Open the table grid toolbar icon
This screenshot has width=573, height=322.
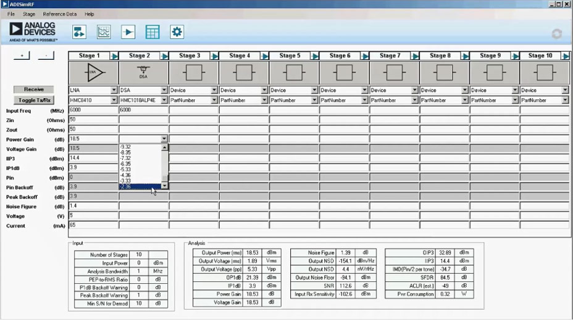153,32
